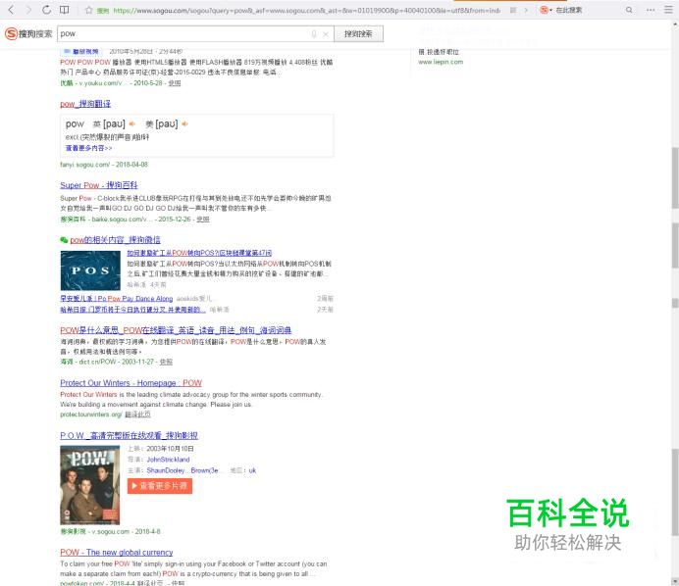Open the browser hamburger main menu
This screenshot has height=586, width=679.
[x=668, y=10]
